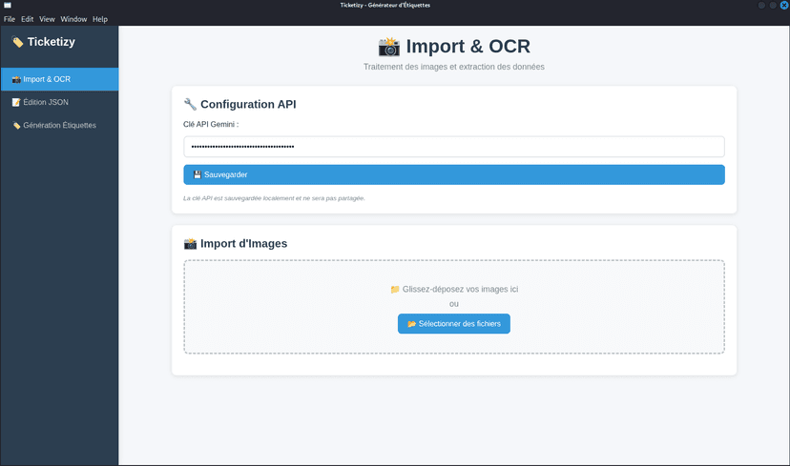Open the View menu

(x=47, y=19)
